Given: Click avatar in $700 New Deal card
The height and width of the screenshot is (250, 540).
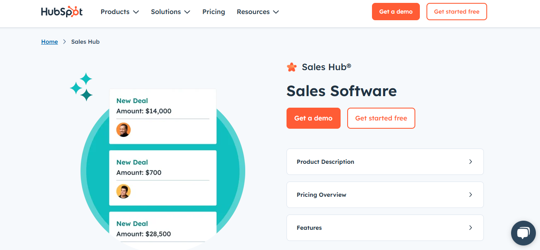Looking at the screenshot, I should click(x=123, y=191).
